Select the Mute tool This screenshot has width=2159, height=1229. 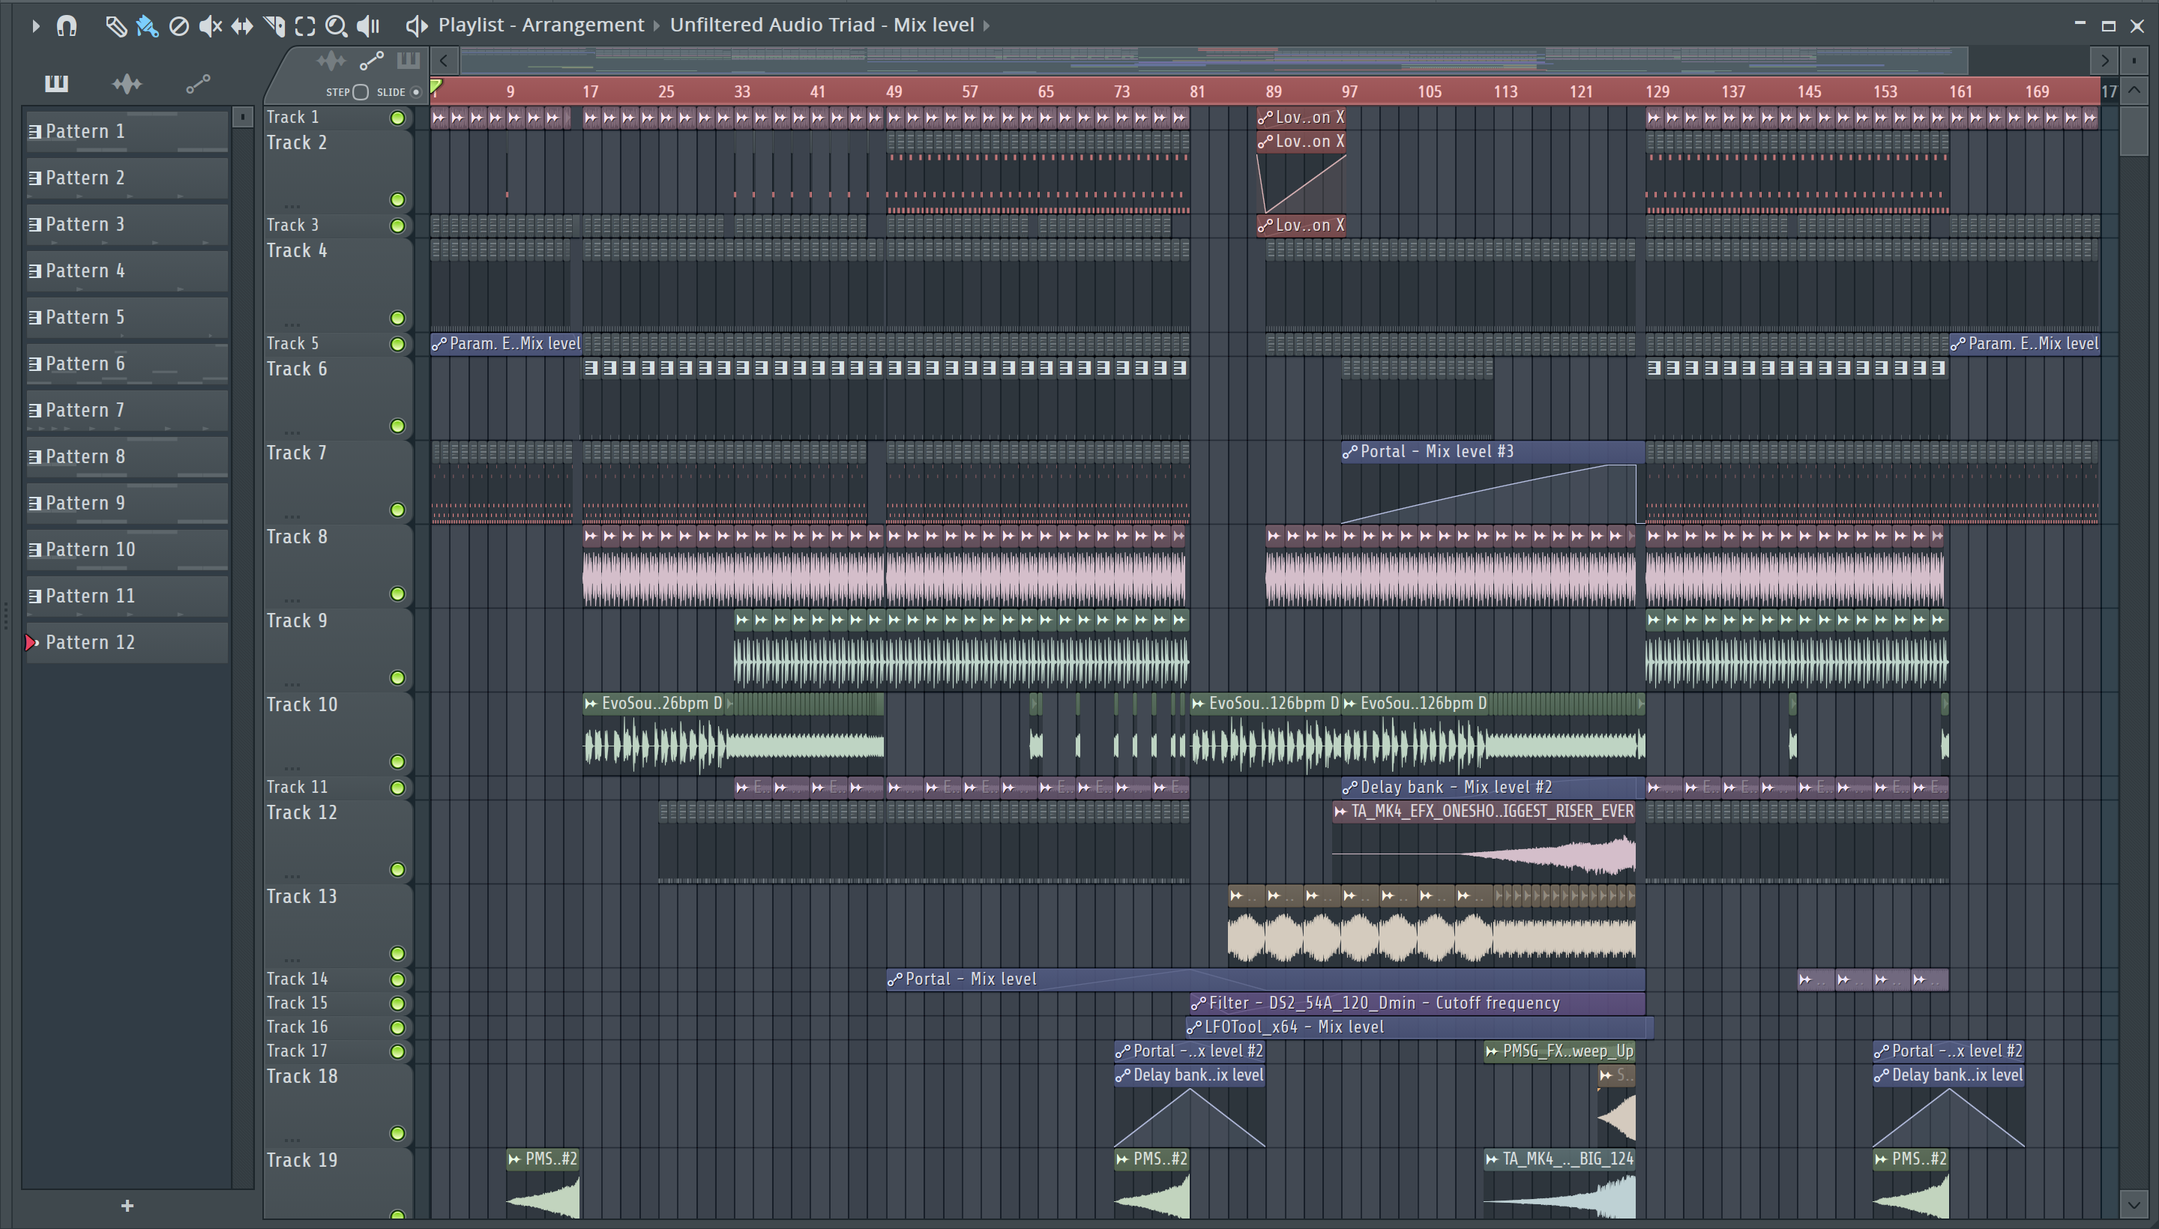[x=210, y=26]
